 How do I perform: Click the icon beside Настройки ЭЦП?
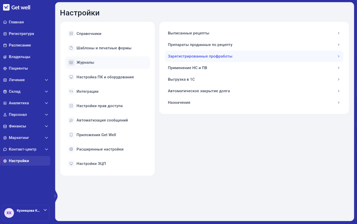(71, 164)
